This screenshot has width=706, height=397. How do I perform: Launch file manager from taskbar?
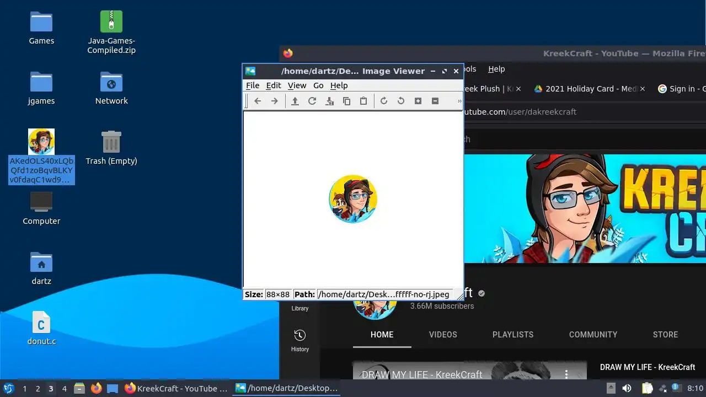(x=79, y=388)
